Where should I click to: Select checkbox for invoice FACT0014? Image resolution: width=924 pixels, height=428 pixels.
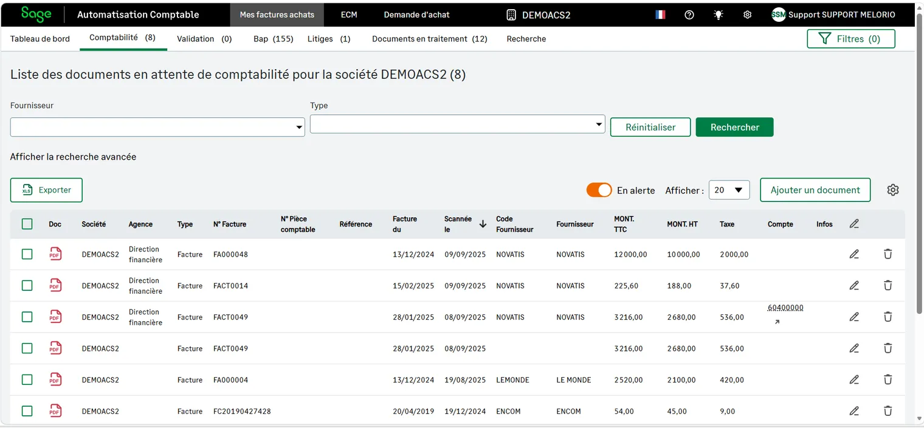coord(27,285)
